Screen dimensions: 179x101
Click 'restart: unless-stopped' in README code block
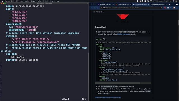coord(108,80)
